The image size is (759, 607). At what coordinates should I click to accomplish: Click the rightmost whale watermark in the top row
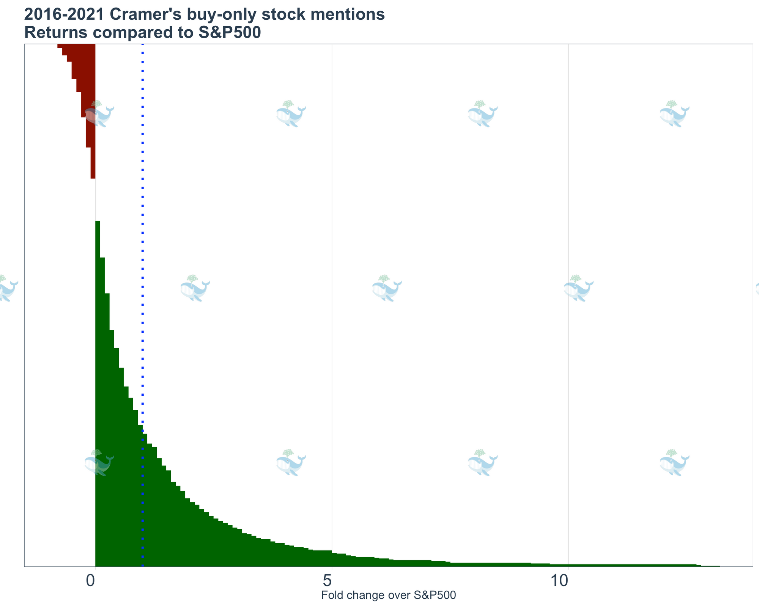pos(674,113)
